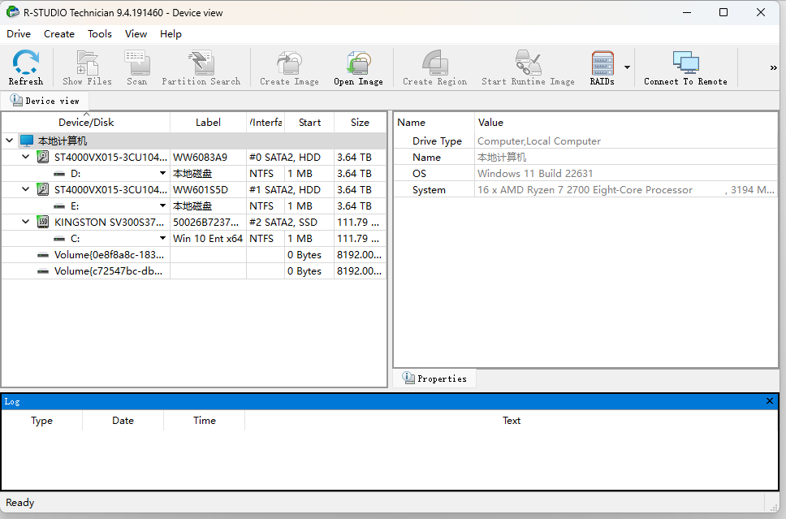This screenshot has width=786, height=519.
Task: Sort by the Device/Disk column header
Action: pos(86,123)
